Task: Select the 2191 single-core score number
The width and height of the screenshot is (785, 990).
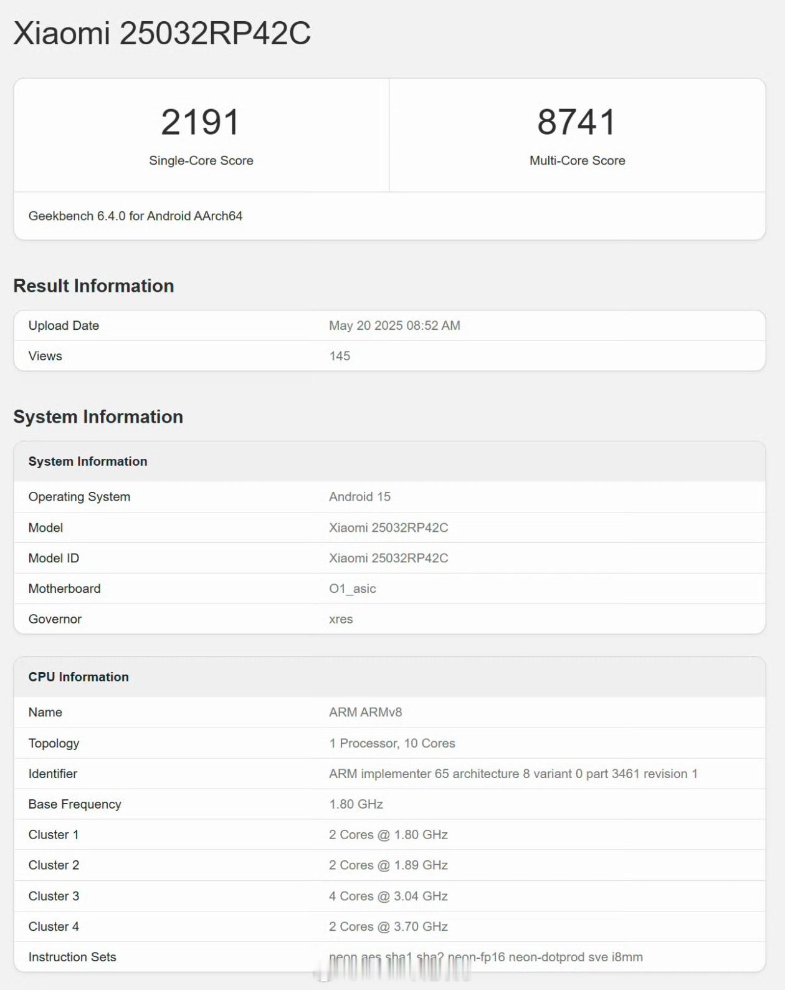Action: click(x=201, y=122)
